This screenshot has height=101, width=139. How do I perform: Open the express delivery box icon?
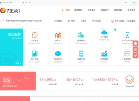pos(58,54)
